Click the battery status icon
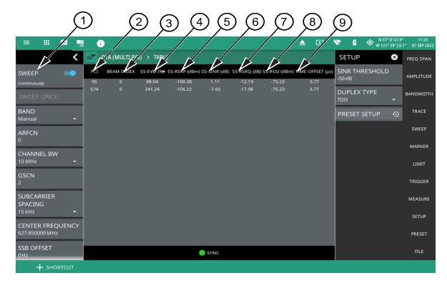 click(x=354, y=43)
